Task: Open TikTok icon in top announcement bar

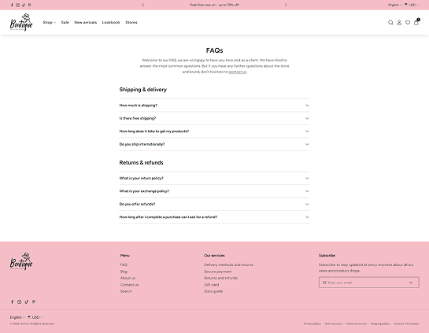Action: 24,5
